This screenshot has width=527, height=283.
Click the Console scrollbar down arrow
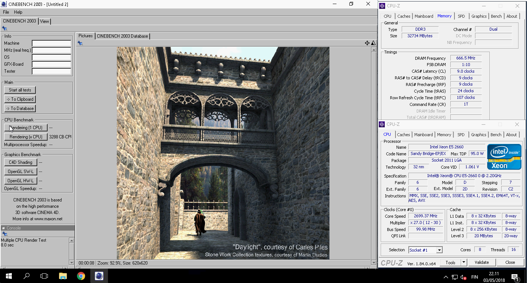tap(71, 262)
